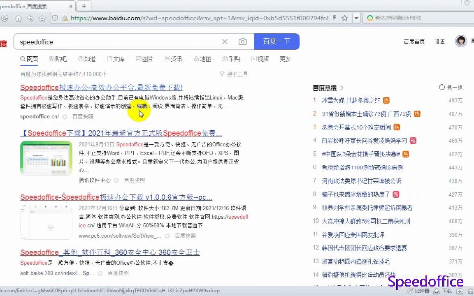Click the spreadsheet thumbnail in the second result
Image resolution: width=474 pixels, height=296 pixels.
coord(46,157)
